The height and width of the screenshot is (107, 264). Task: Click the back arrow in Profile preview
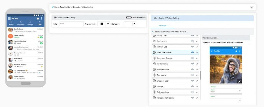212,51
